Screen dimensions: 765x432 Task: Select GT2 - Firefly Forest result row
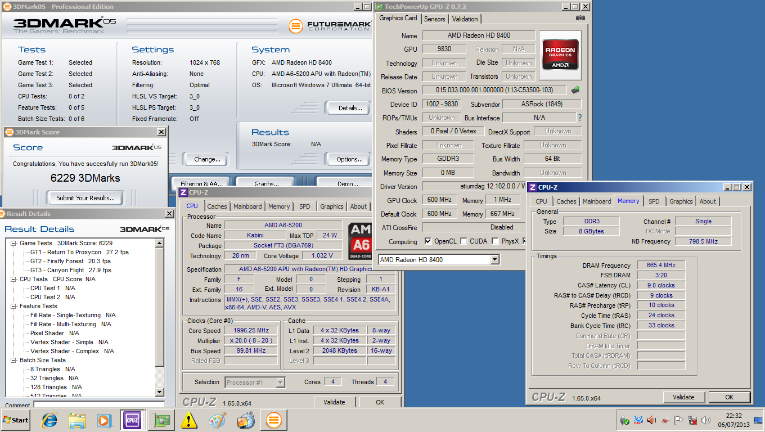coord(70,261)
